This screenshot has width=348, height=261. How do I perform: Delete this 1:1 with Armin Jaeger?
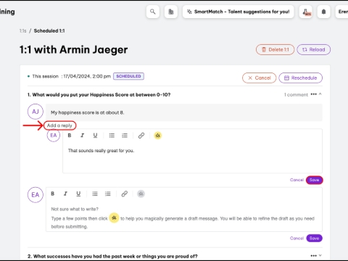tap(275, 49)
